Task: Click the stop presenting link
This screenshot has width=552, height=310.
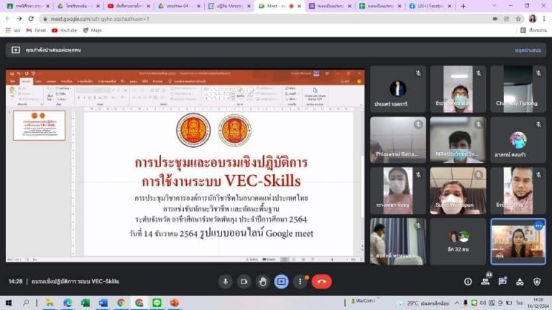Action: 528,50
